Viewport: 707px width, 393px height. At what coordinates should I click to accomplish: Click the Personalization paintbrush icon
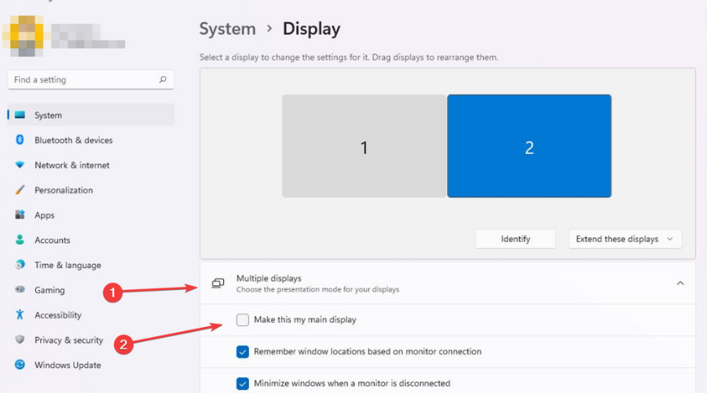pos(20,190)
